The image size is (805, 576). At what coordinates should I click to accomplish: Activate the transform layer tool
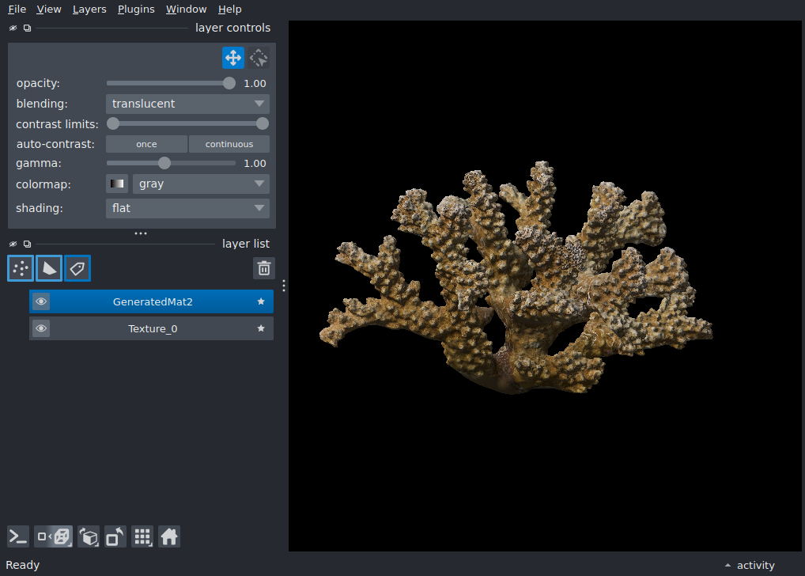coord(259,58)
